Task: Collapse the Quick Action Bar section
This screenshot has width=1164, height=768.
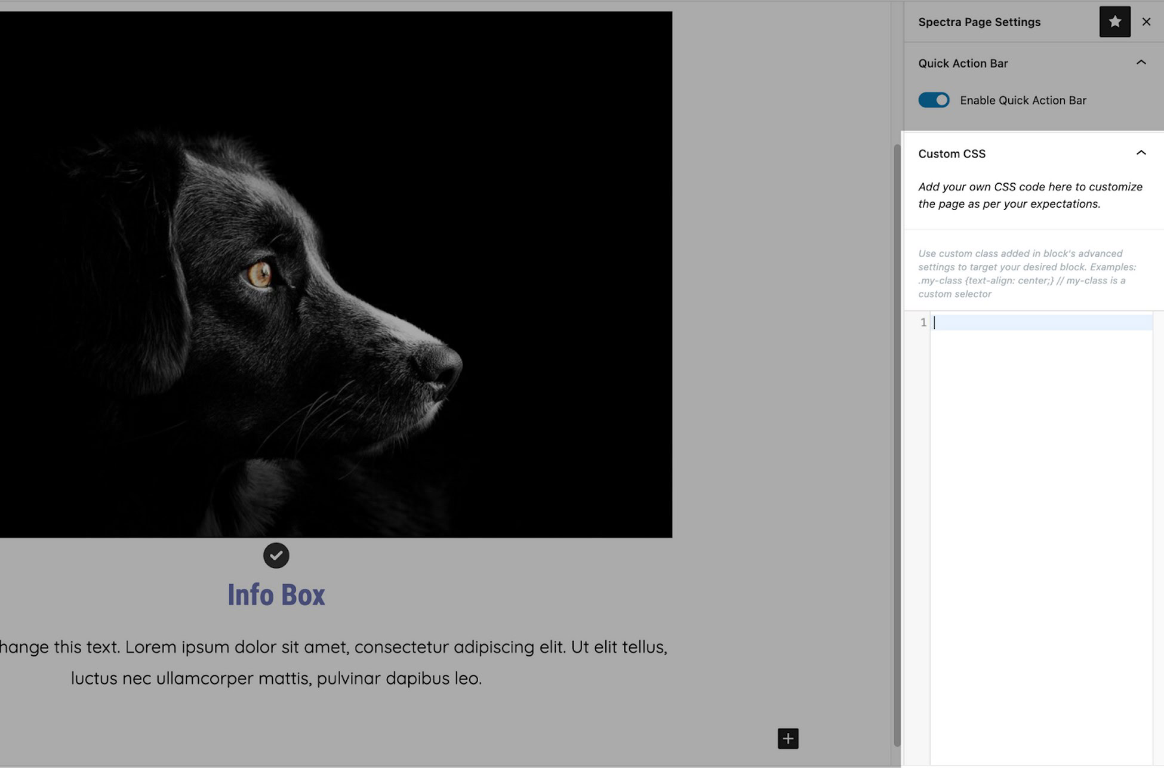Action: (x=1141, y=62)
